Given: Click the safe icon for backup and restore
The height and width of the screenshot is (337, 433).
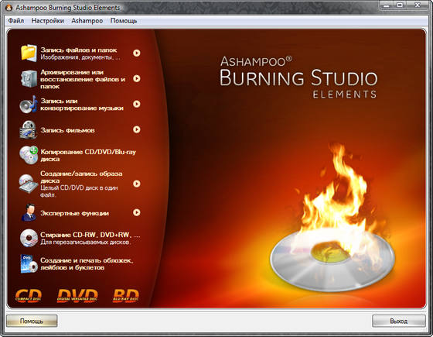Looking at the screenshot, I should point(29,78).
